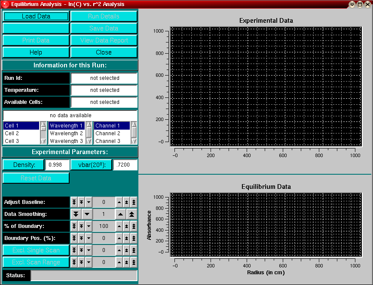Image resolution: width=373 pixels, height=285 pixels.
Task: Select Channel 2 in the channel list
Action: [x=111, y=133]
